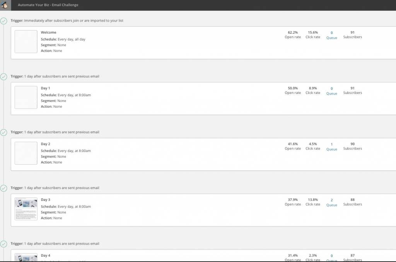
Task: Click the Welcome email 91 Subscribers count
Action: pos(353,34)
